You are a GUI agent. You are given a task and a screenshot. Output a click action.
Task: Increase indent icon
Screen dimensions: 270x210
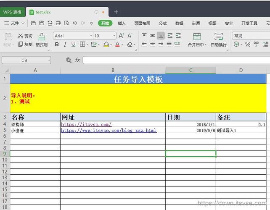[178, 36]
